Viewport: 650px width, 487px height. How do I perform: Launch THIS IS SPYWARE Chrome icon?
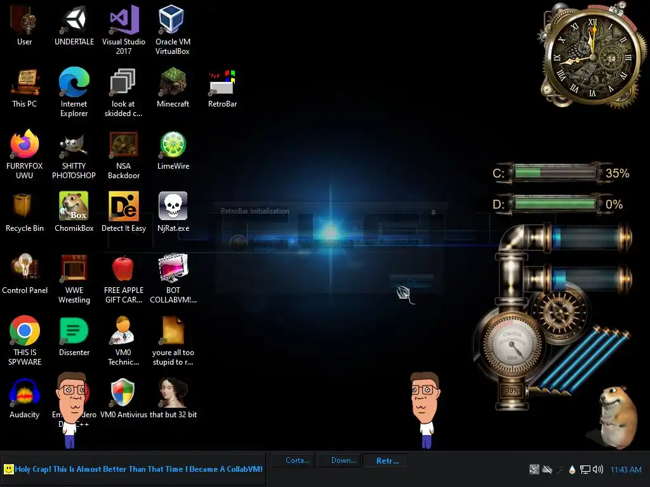25,341
